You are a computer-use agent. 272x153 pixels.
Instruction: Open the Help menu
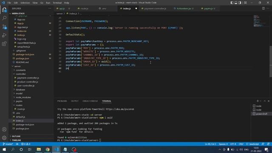pyautogui.click(x=67, y=3)
